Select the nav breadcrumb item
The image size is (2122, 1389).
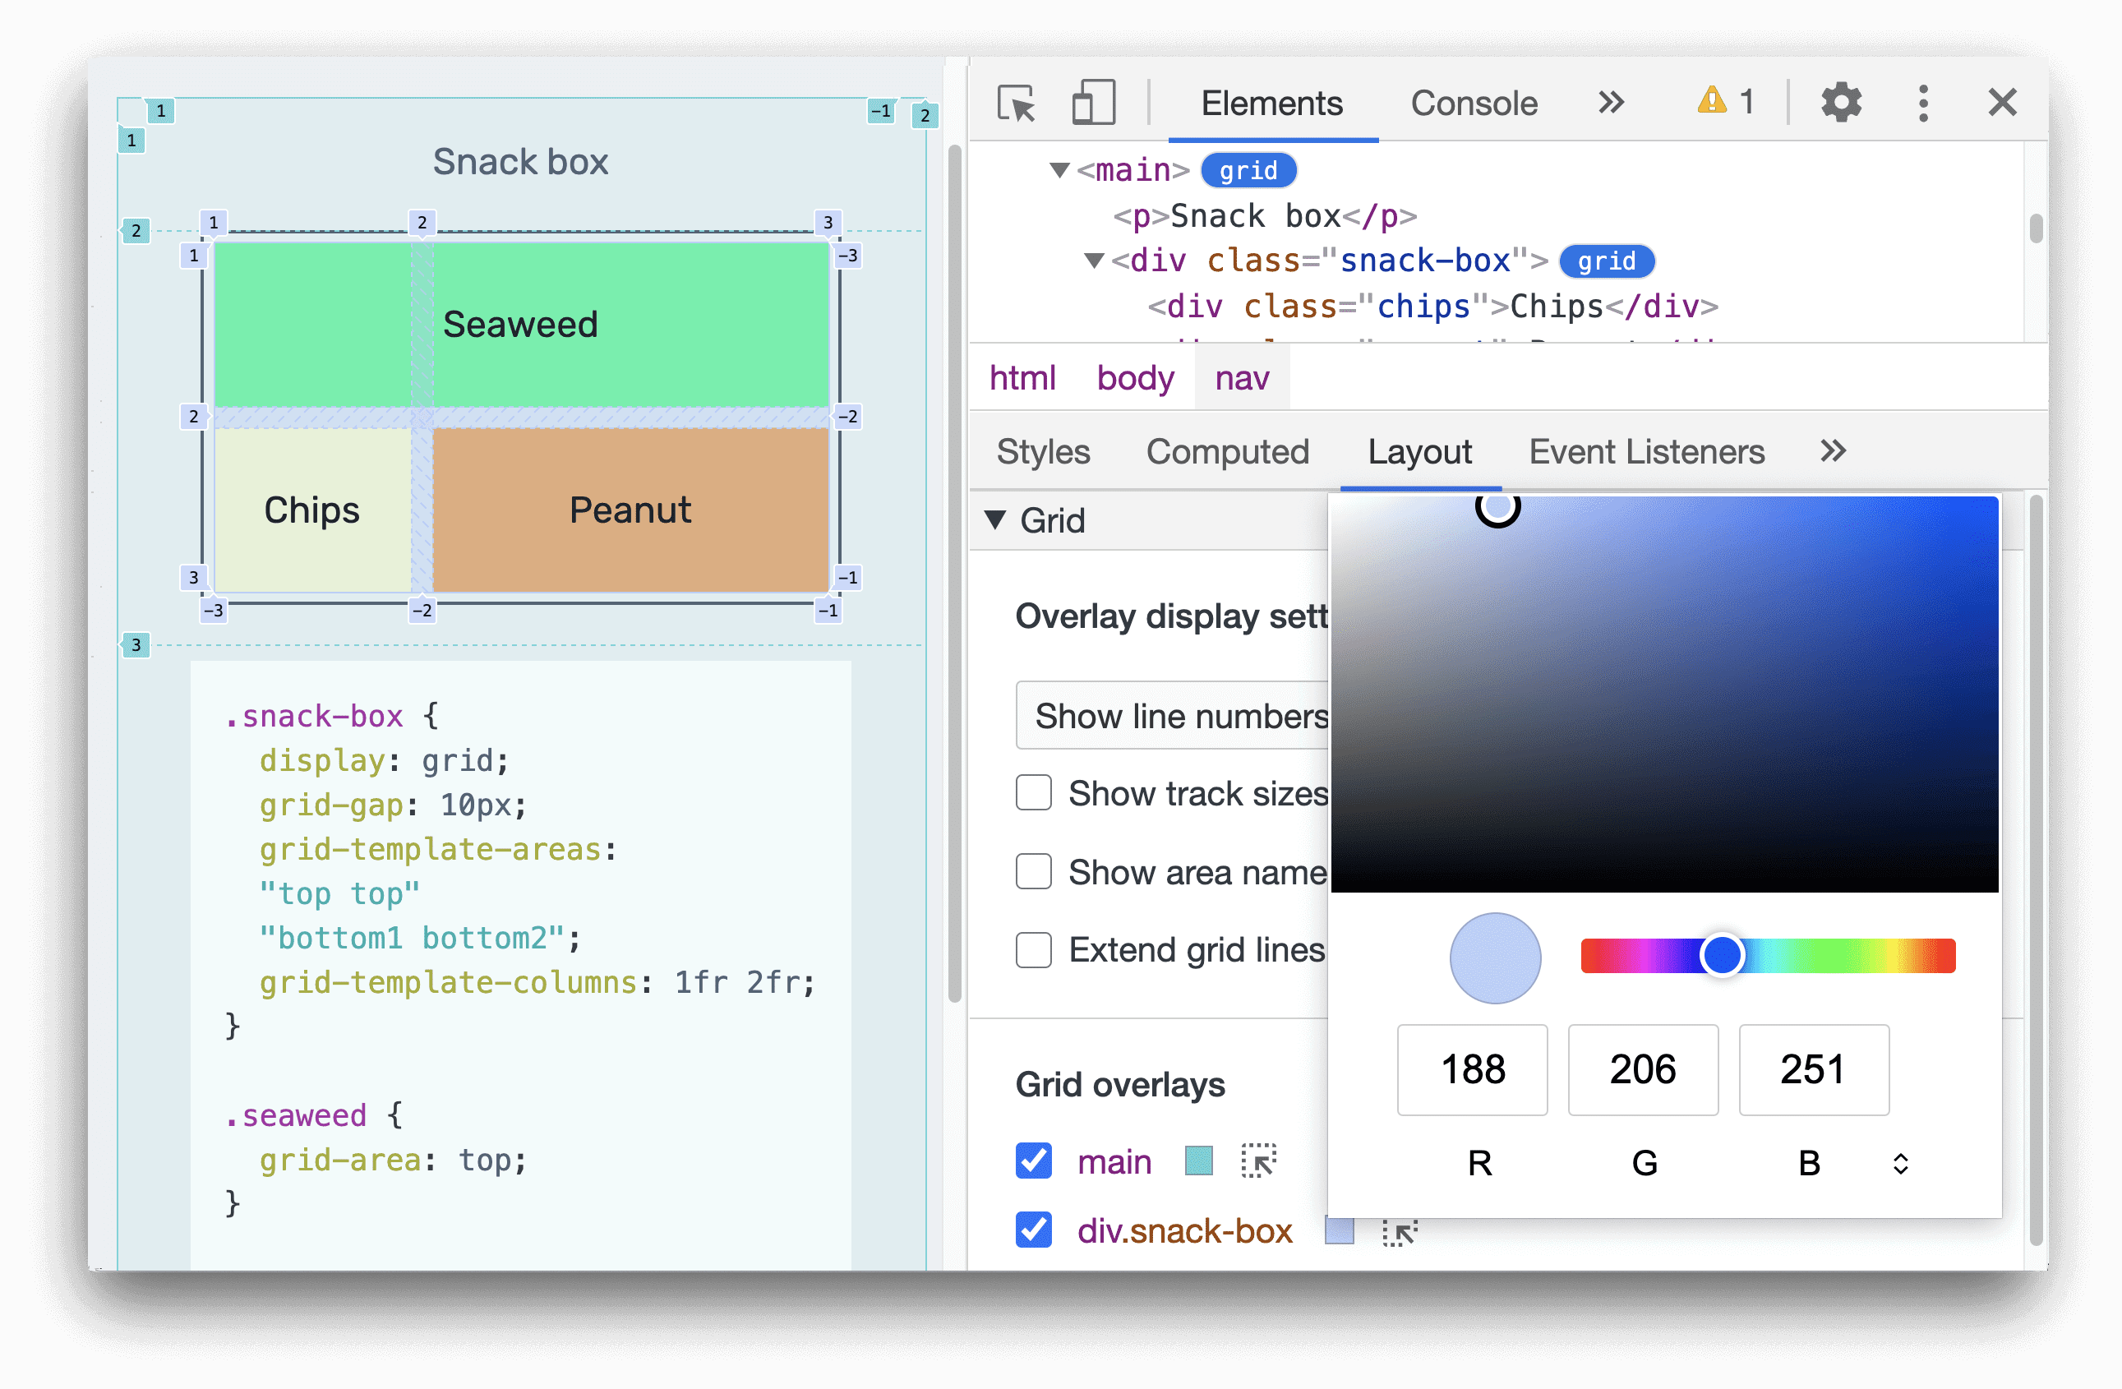(x=1244, y=376)
